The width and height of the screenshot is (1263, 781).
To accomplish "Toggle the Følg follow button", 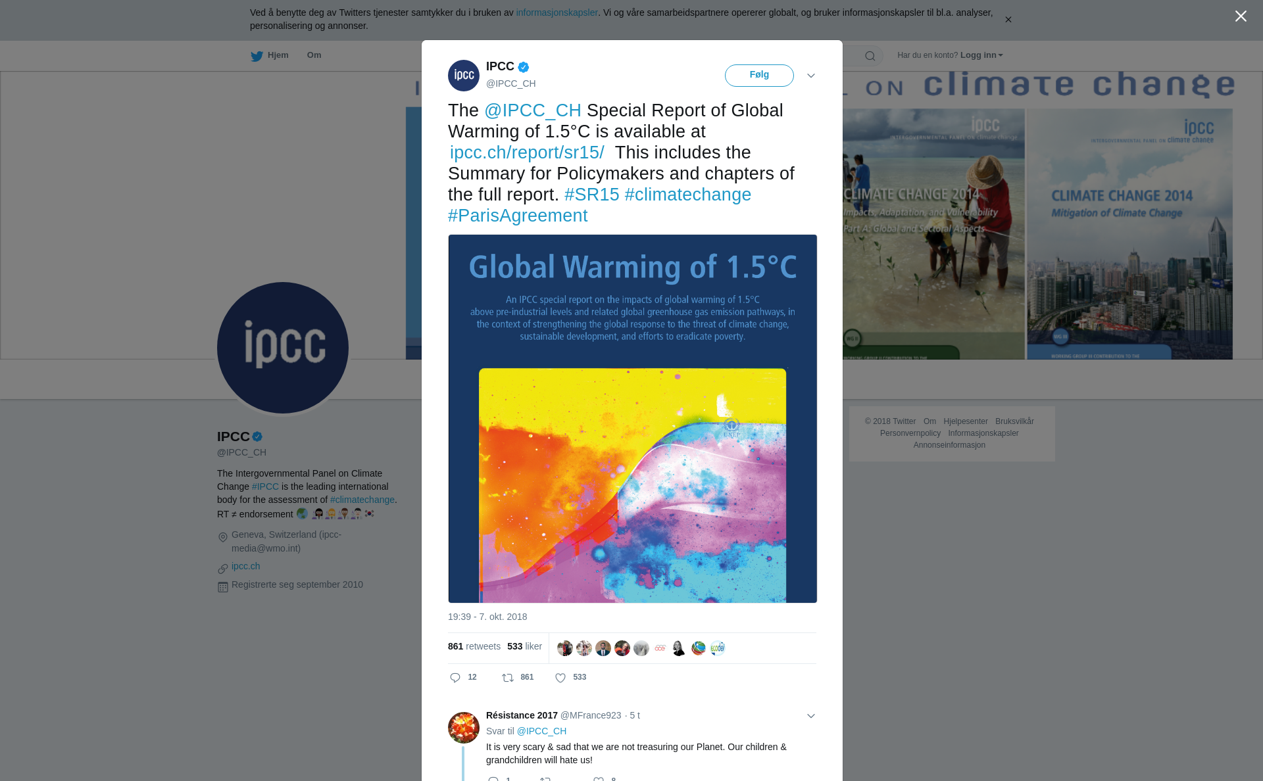I will (x=759, y=76).
